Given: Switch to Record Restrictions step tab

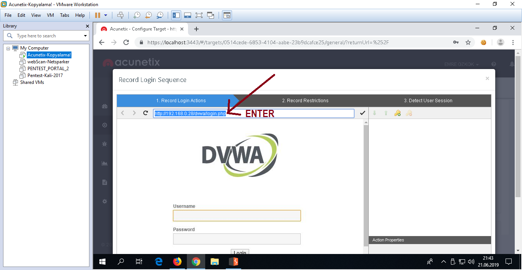Looking at the screenshot, I should (305, 101).
